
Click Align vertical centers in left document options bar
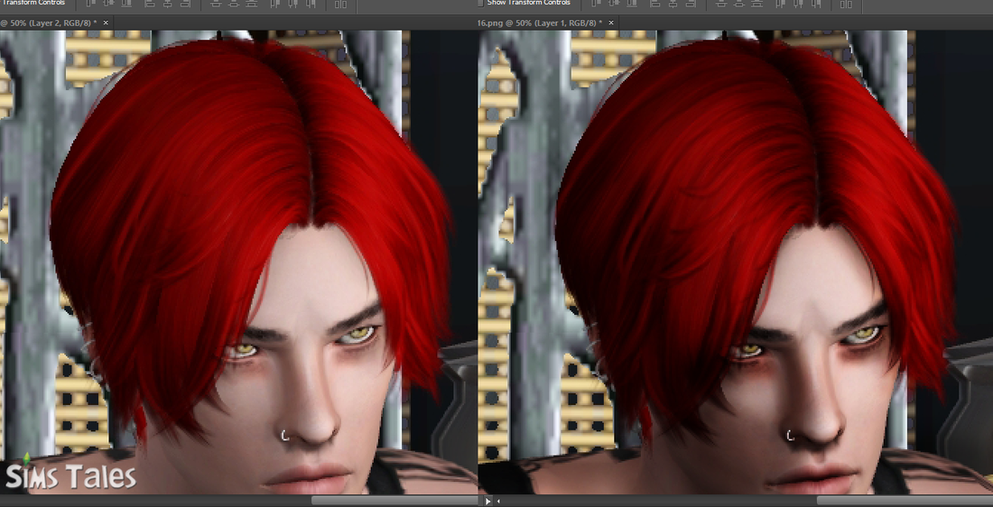coord(108,4)
